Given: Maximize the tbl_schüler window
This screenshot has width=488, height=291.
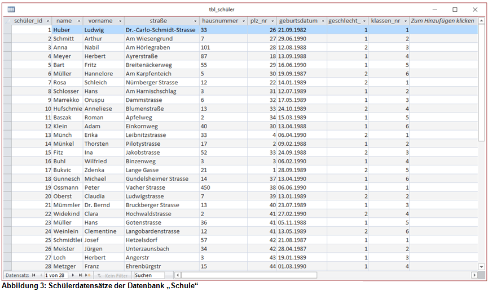Looking at the screenshot, I should tap(455, 10).
